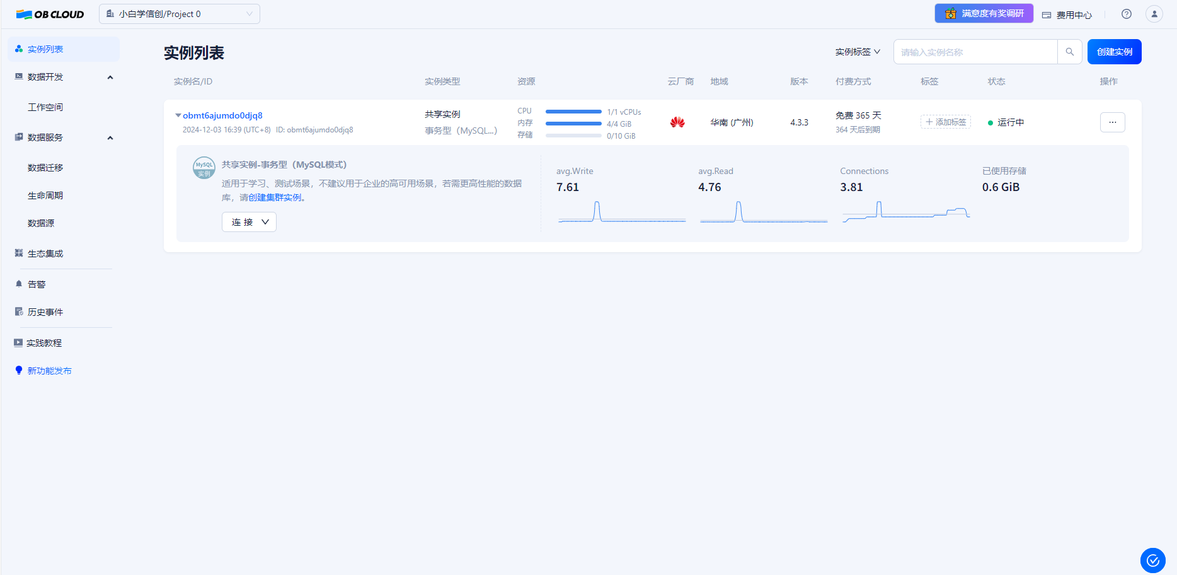
Task: Click the practice tutorials play icon
Action: [x=18, y=343]
